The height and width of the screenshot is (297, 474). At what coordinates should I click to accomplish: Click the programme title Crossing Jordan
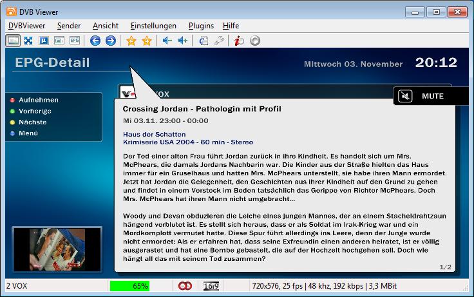(202, 109)
